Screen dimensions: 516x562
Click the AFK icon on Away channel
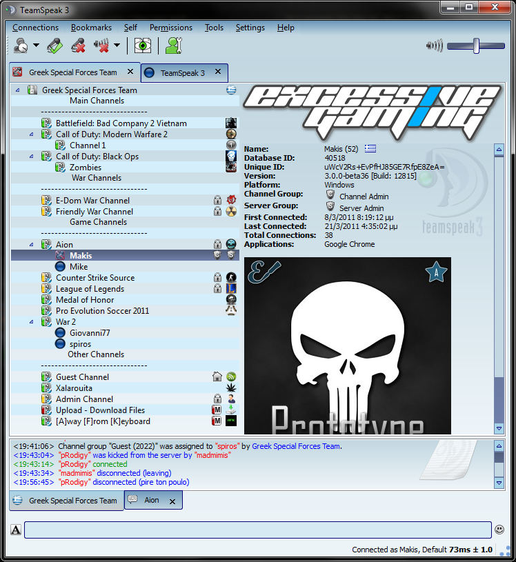coord(231,421)
